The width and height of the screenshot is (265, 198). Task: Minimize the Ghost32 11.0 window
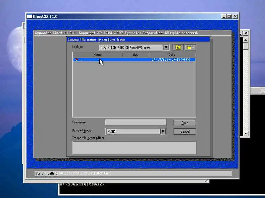tap(224, 16)
